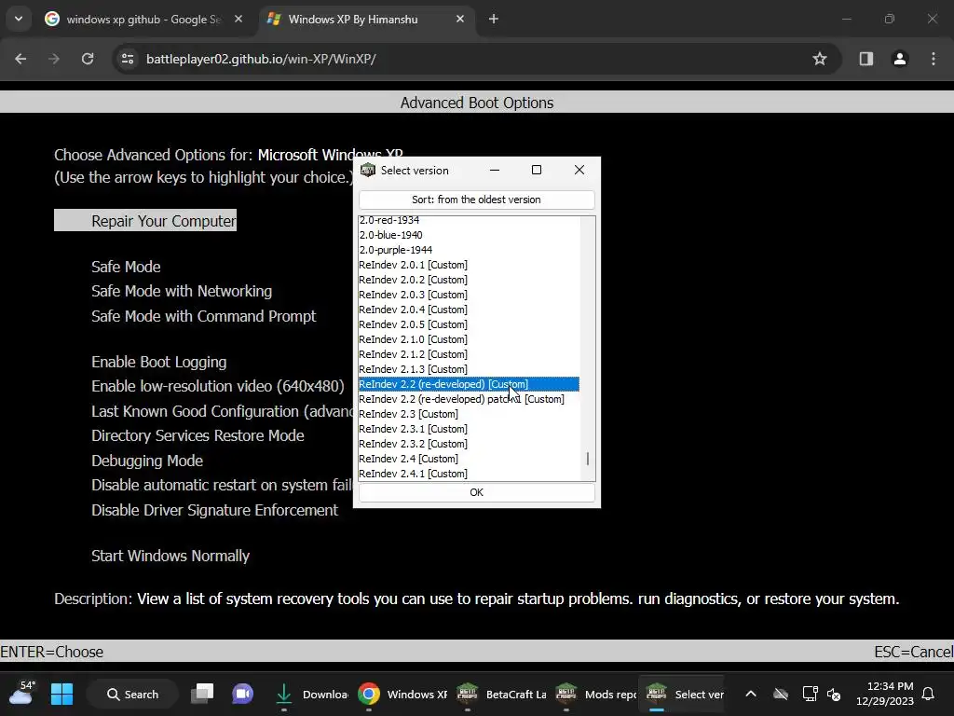This screenshot has width=954, height=716.
Task: Toggle the browser side panel
Action: tap(866, 59)
